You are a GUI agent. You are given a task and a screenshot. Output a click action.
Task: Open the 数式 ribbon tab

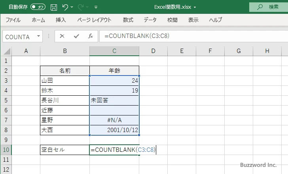coord(128,20)
